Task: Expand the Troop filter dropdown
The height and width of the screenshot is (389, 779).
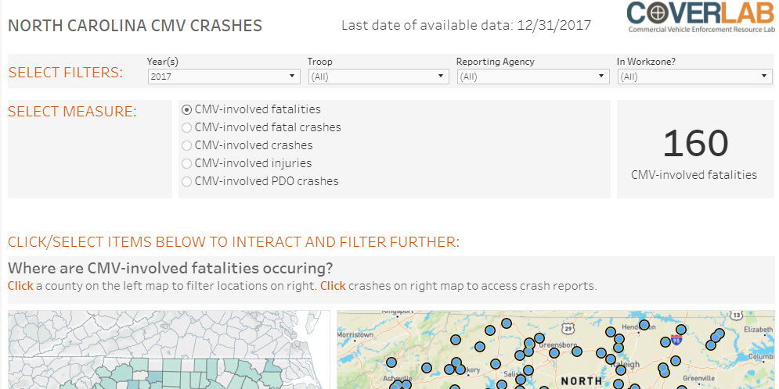Action: tap(378, 77)
